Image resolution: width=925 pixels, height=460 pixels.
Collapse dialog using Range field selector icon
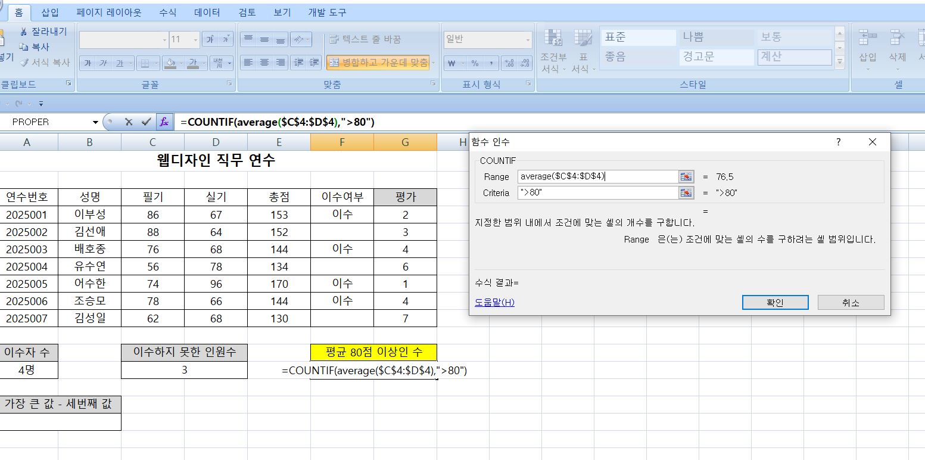point(686,177)
